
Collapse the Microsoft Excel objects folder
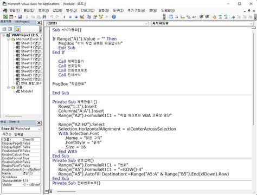(8, 39)
